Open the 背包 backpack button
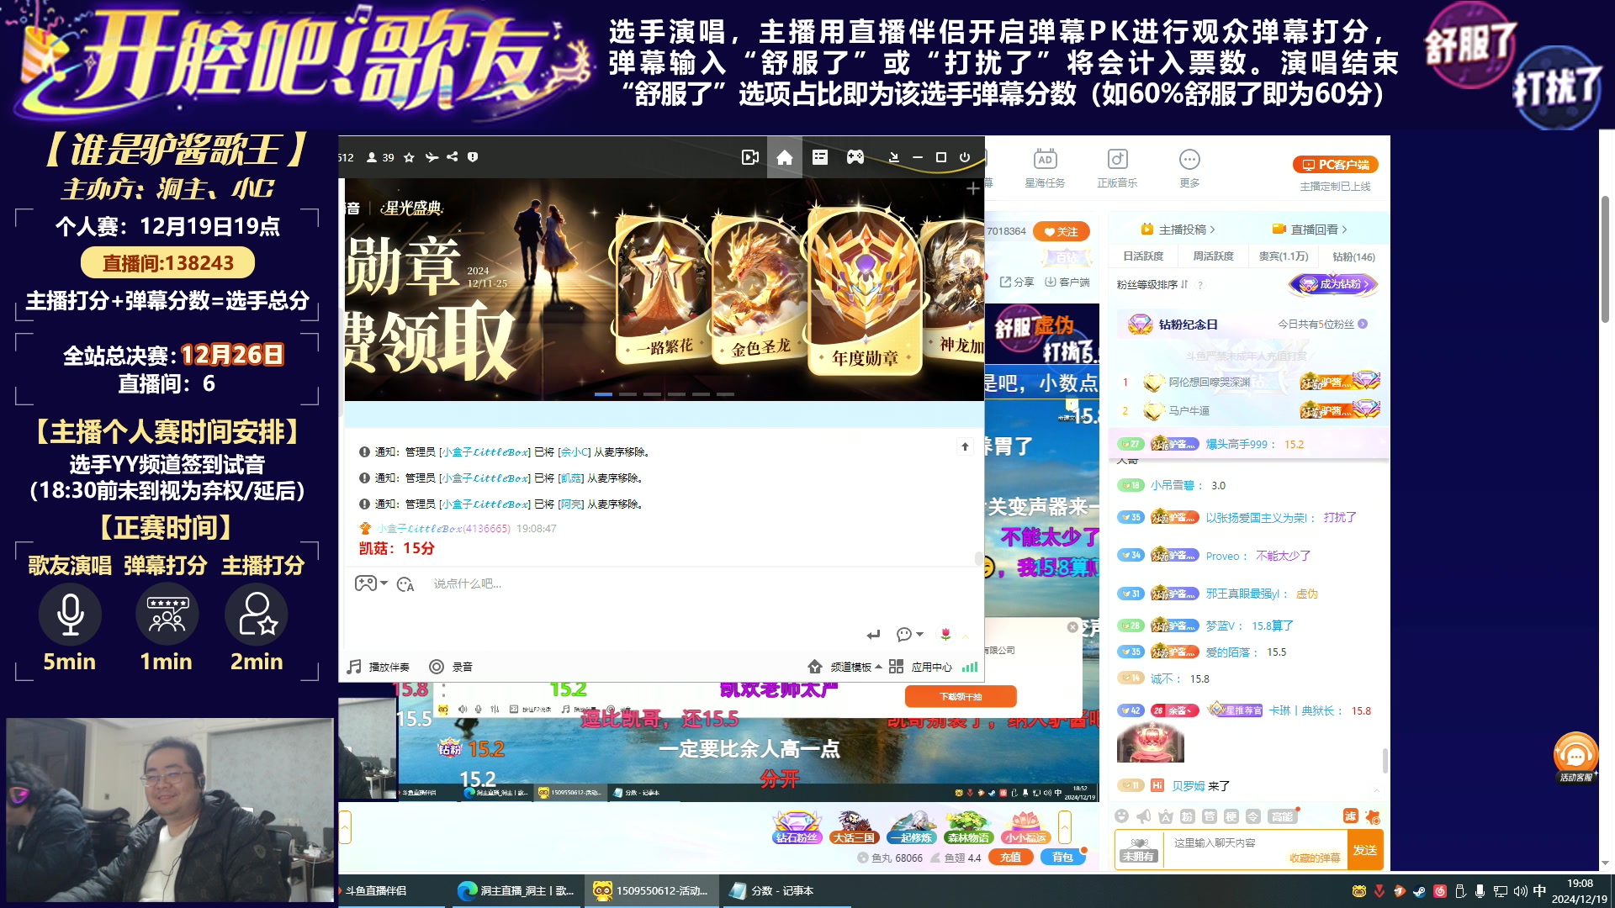 click(x=1062, y=858)
